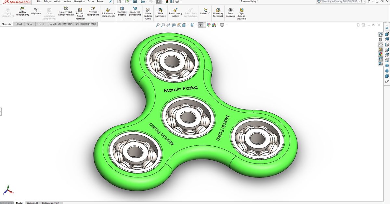This screenshot has width=390, height=204.
Task: Open the Wstaw komponenty dropdown arrow
Action: tap(22, 18)
